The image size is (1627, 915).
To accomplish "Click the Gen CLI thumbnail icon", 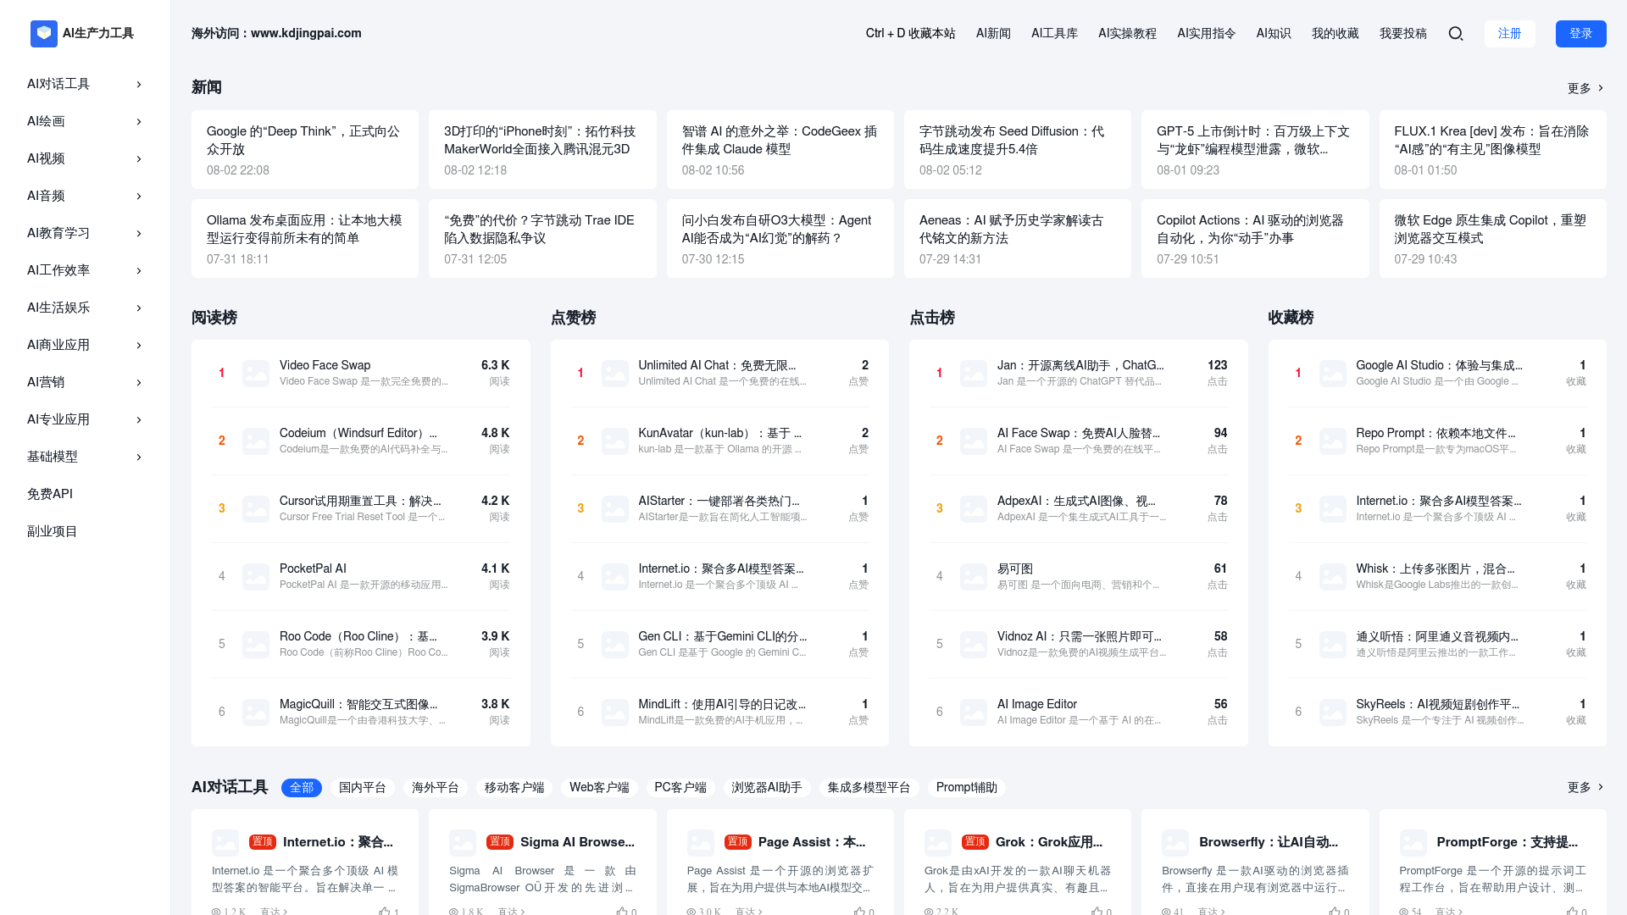I will (x=615, y=644).
